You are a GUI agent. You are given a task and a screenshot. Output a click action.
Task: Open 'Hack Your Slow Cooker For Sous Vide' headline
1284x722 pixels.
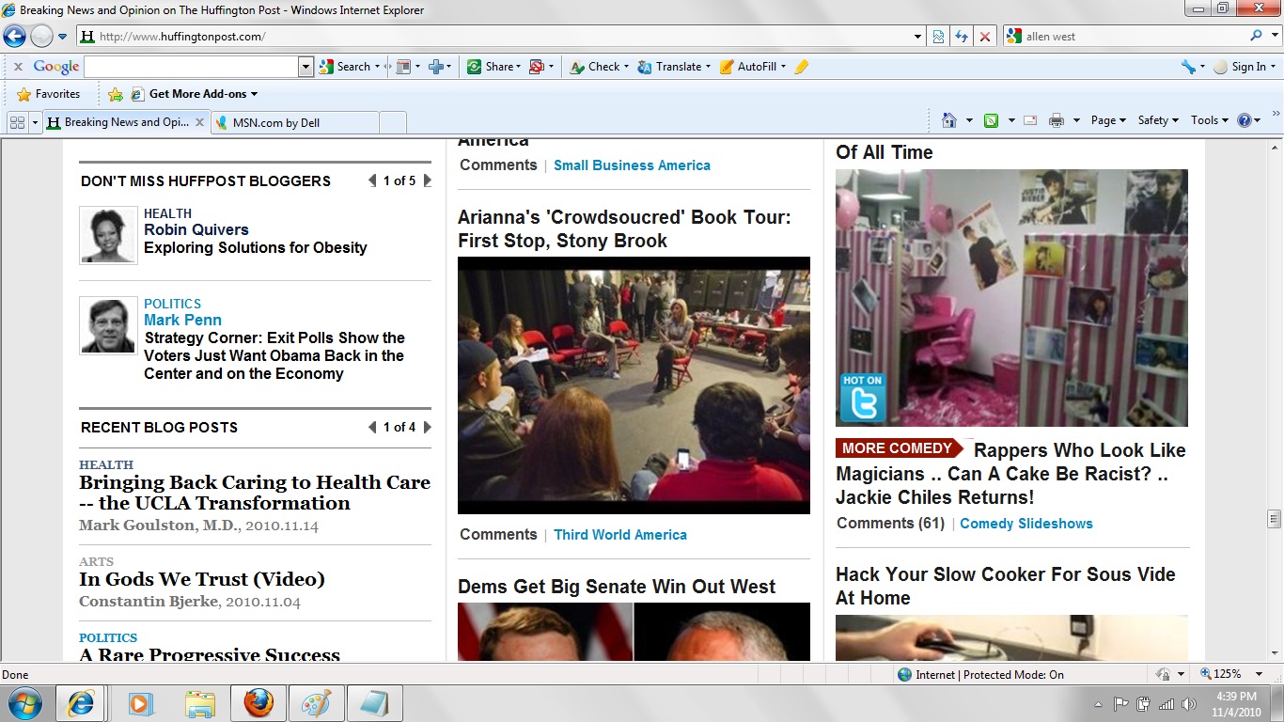[1006, 586]
